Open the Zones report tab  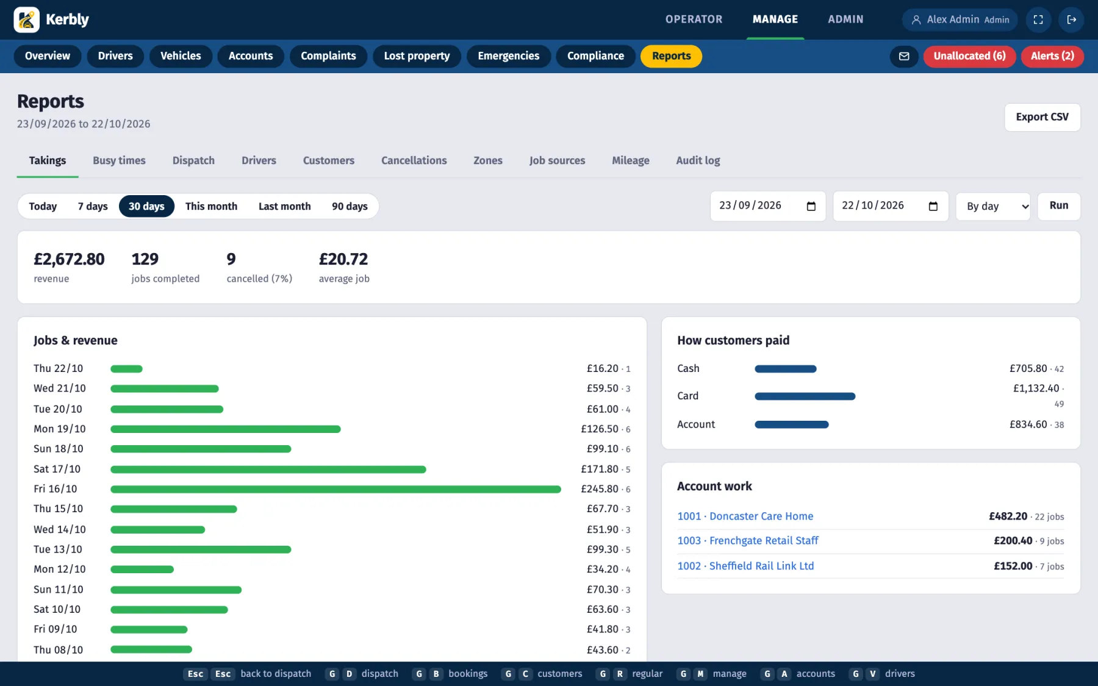pos(487,160)
